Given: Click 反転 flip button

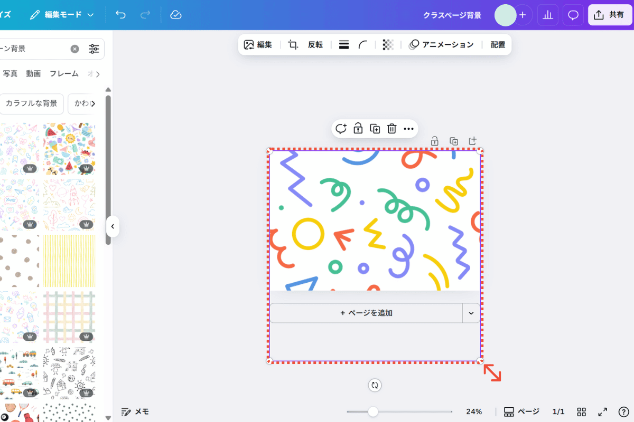Looking at the screenshot, I should click(315, 45).
